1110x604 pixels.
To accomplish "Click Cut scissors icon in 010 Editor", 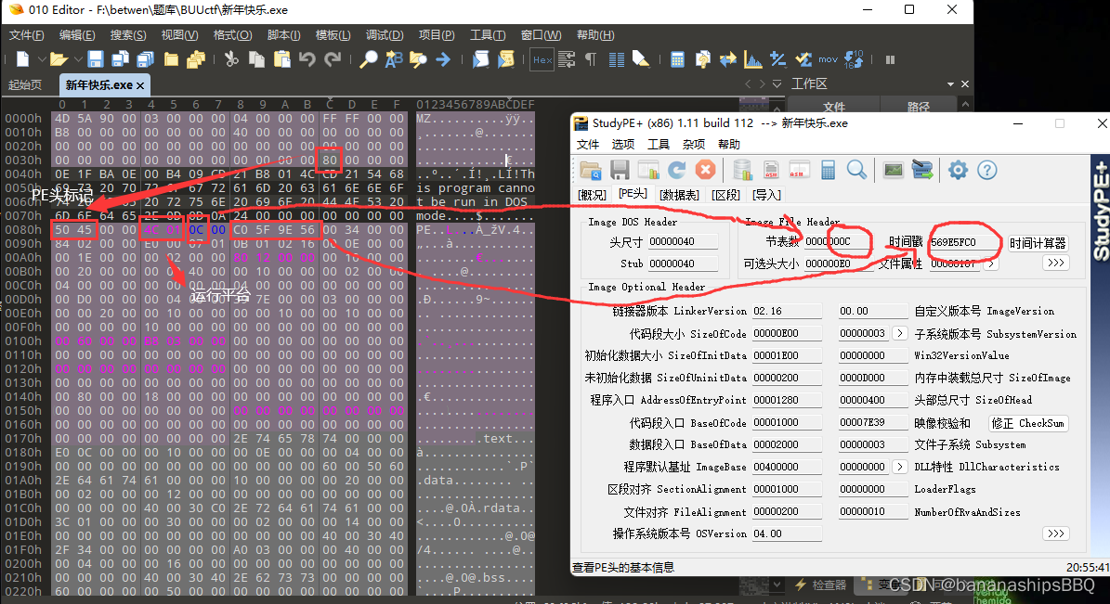I will 230,59.
